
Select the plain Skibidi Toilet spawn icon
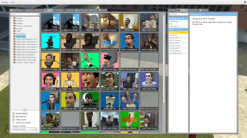(130, 22)
